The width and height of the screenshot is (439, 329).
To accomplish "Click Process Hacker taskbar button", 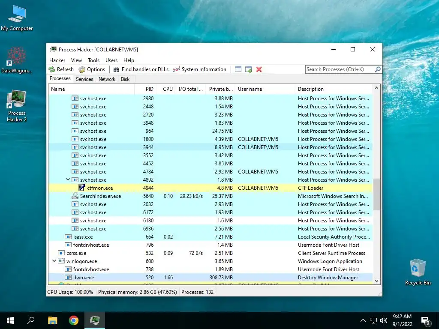I will (x=95, y=320).
